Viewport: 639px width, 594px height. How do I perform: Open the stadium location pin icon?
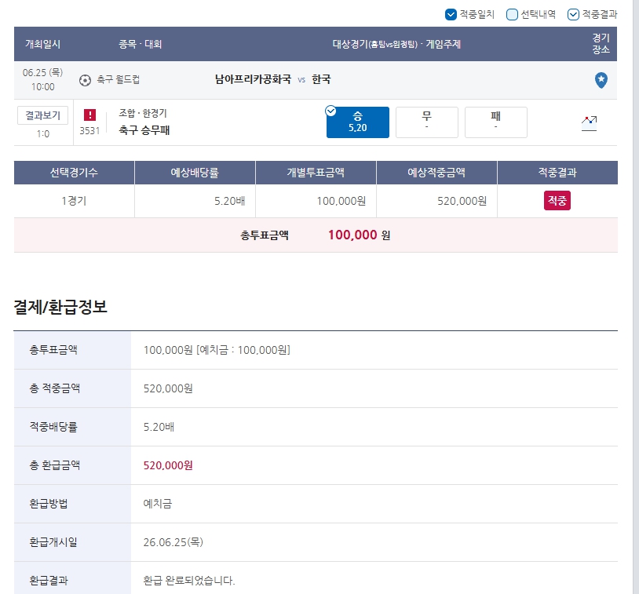click(x=601, y=80)
